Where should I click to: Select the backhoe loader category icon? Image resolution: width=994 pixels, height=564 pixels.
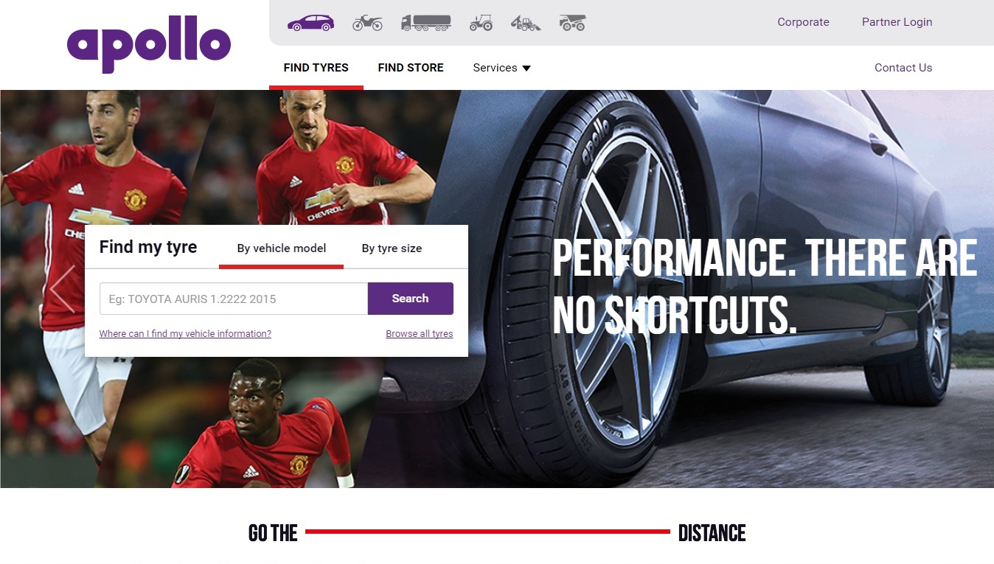point(526,23)
